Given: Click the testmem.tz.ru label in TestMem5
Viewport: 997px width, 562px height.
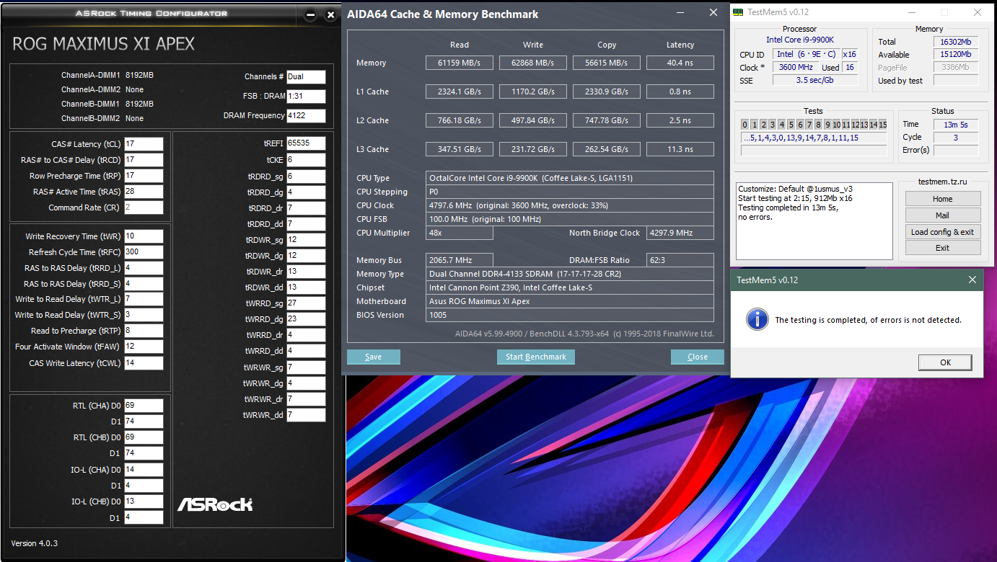Looking at the screenshot, I should coord(942,182).
